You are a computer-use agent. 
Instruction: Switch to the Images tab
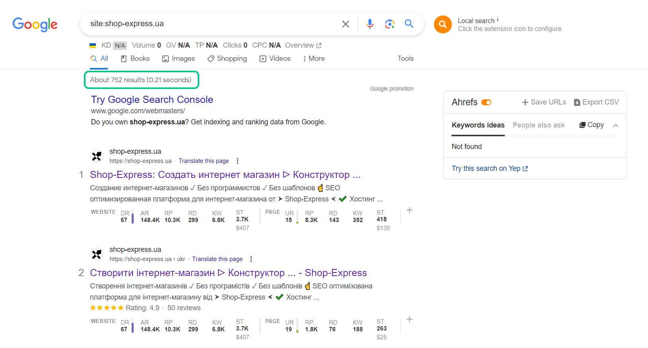click(179, 58)
